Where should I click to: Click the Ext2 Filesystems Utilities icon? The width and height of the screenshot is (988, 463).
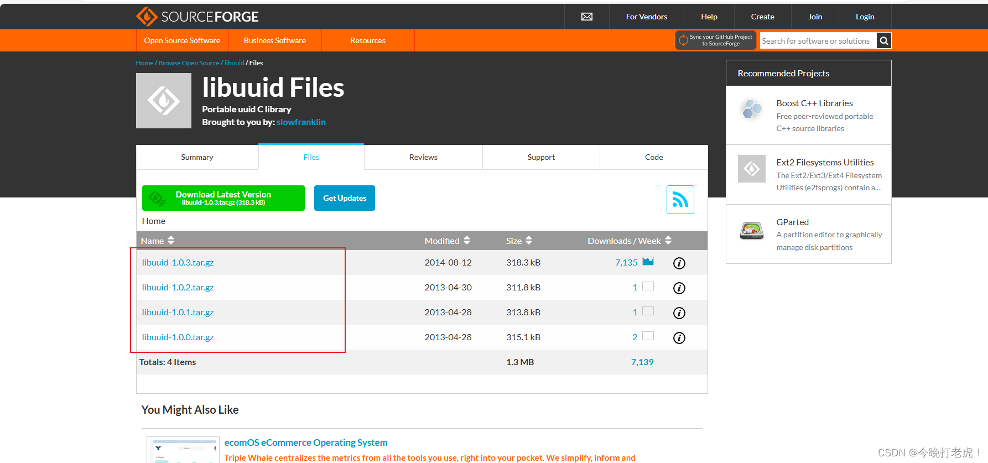point(752,169)
